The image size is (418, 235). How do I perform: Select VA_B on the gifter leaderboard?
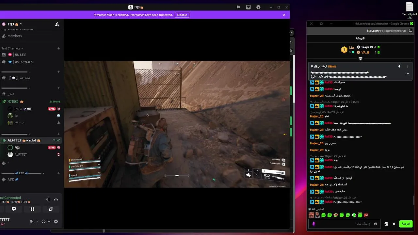[369, 52]
